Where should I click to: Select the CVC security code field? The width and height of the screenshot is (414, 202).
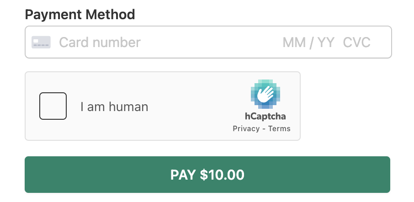[x=357, y=42]
